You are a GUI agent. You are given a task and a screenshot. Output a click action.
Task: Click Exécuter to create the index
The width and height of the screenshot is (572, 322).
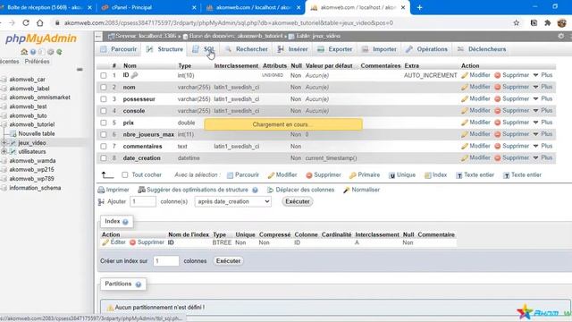pos(228,261)
